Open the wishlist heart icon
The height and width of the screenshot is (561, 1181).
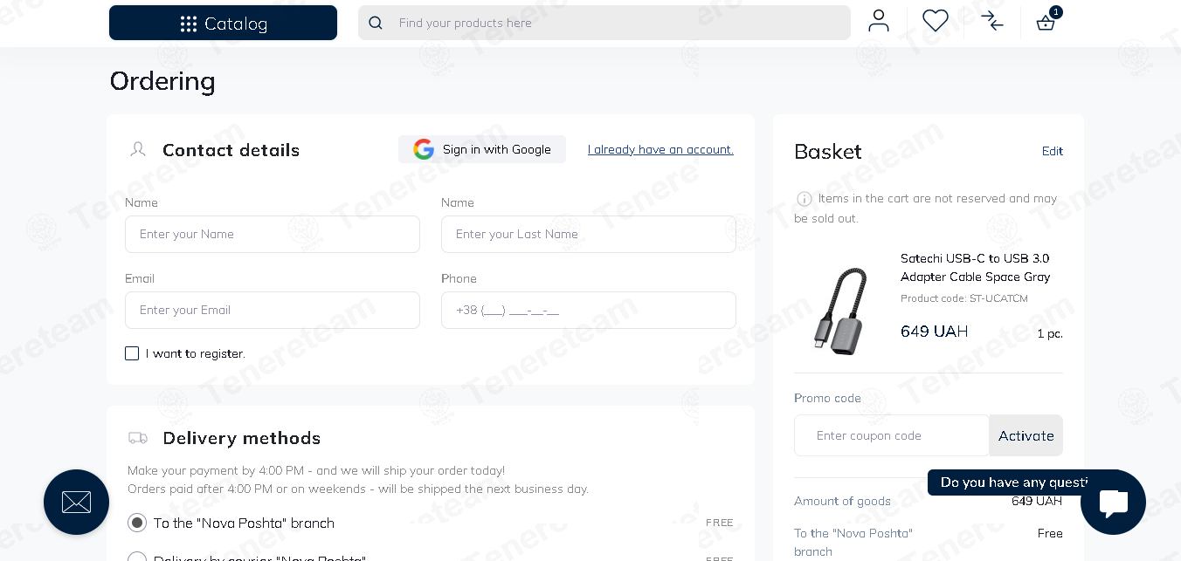click(x=936, y=21)
